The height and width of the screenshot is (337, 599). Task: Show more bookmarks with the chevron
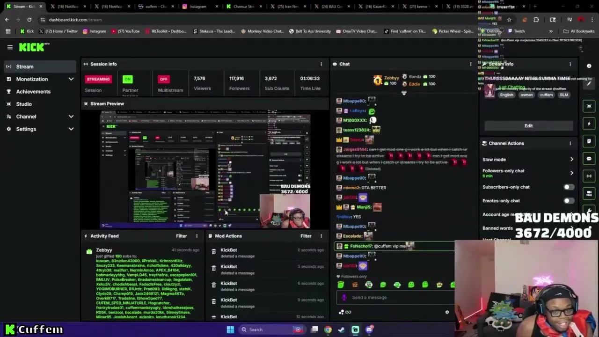coord(551,31)
